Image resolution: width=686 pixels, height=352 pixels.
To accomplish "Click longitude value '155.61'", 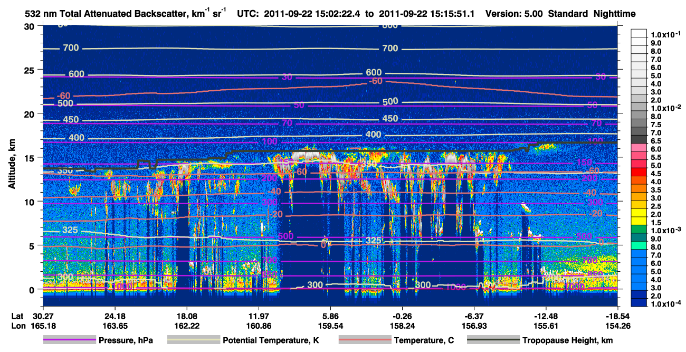I will (x=546, y=326).
